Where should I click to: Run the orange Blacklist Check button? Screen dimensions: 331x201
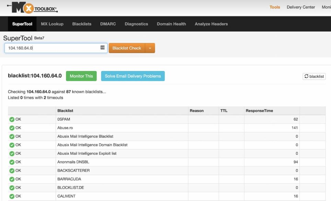pyautogui.click(x=127, y=48)
